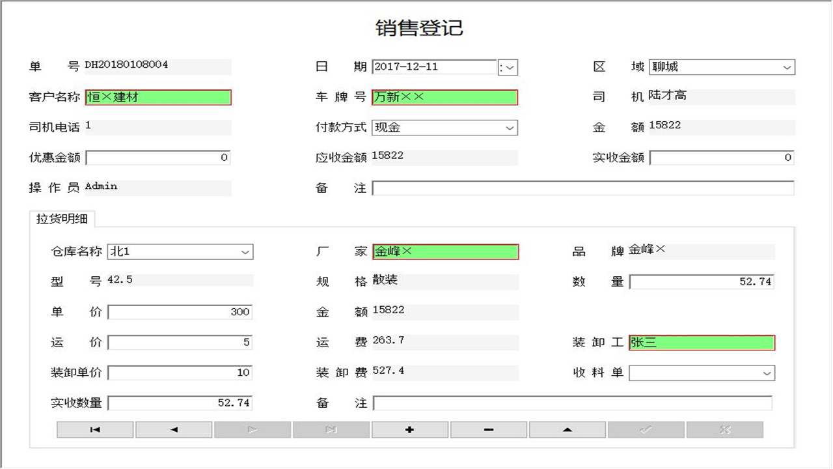Click the cancel (X) navigator button
Screen dimensions: 833x469
[x=724, y=429]
